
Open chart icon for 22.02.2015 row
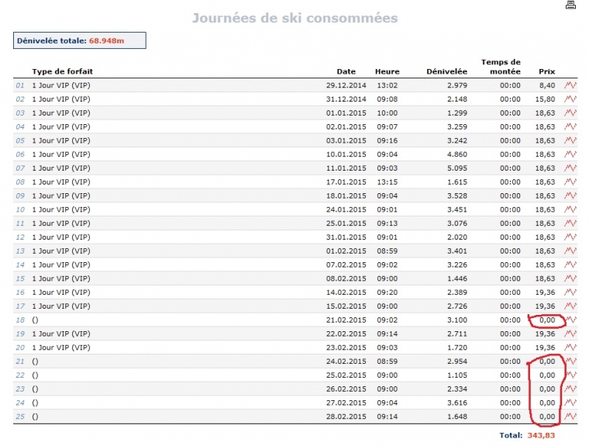coord(570,334)
